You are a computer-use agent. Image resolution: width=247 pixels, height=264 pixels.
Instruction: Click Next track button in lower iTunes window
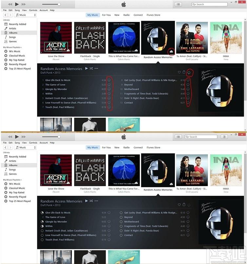[x=24, y=137]
